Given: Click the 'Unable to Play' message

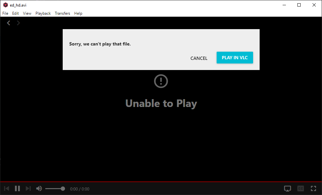Looking at the screenshot, I should tap(161, 103).
